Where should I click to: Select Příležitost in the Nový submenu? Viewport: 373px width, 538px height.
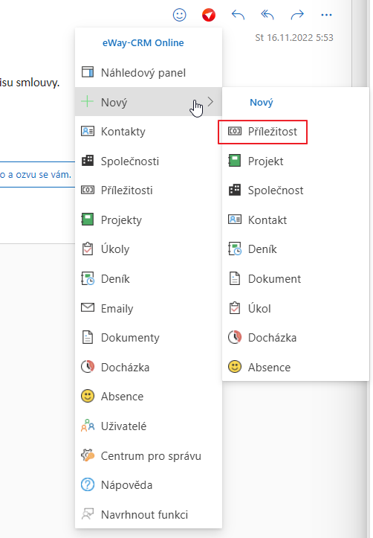pos(262,132)
